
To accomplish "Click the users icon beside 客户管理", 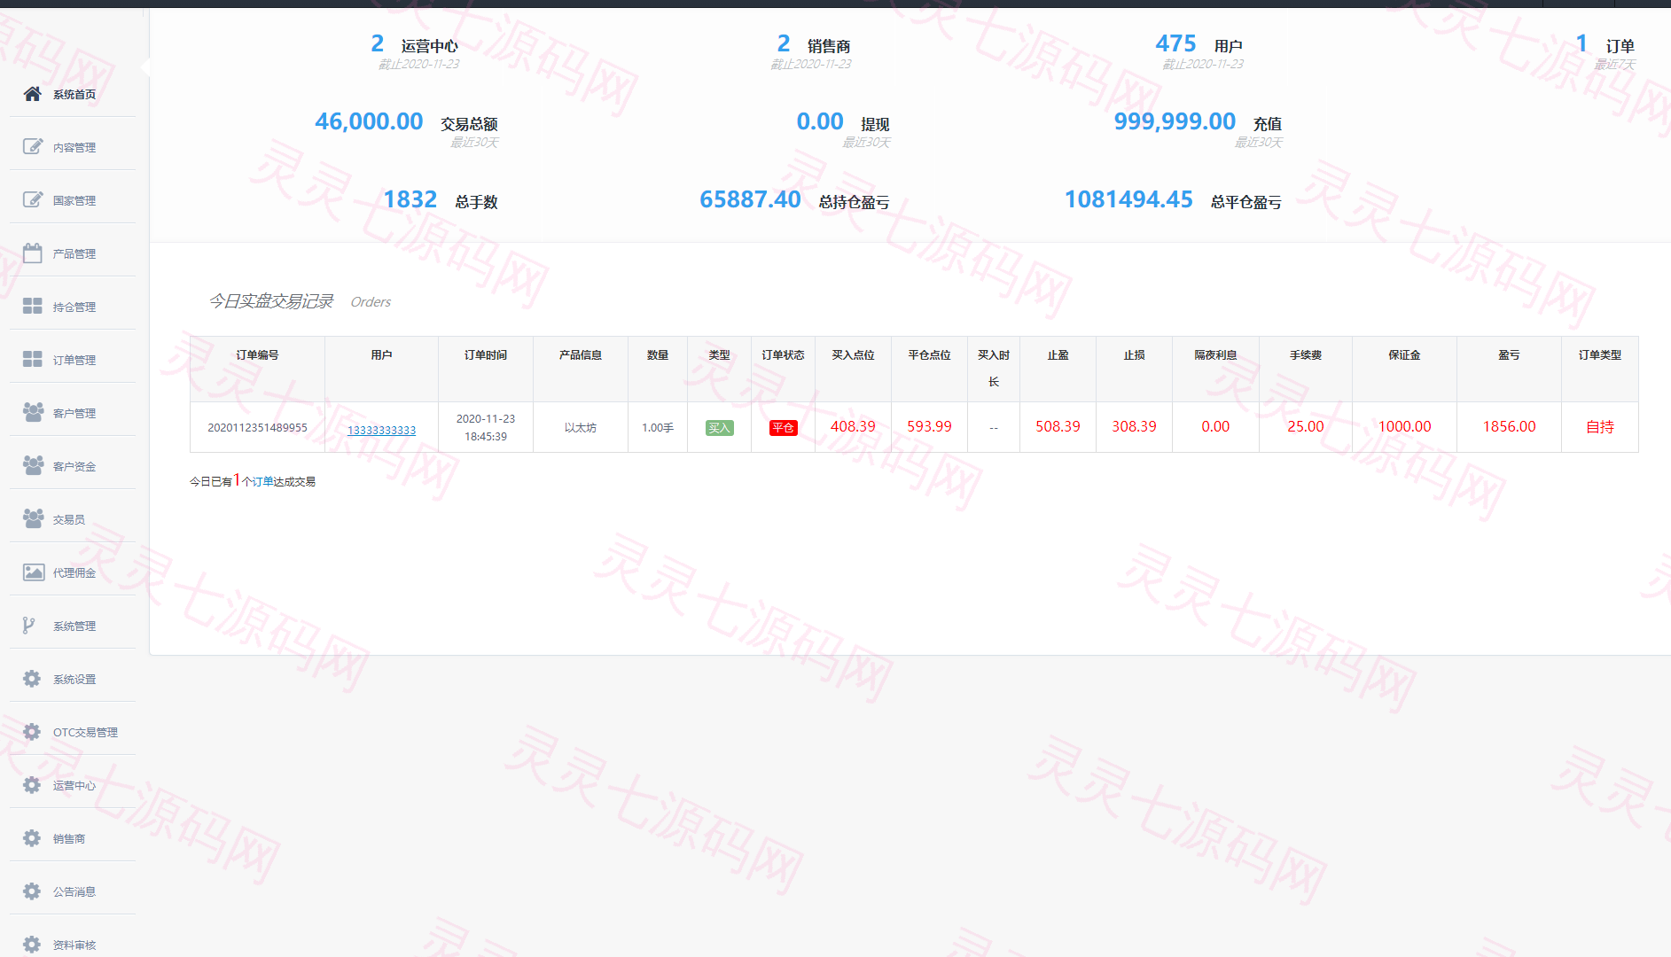I will [x=33, y=412].
